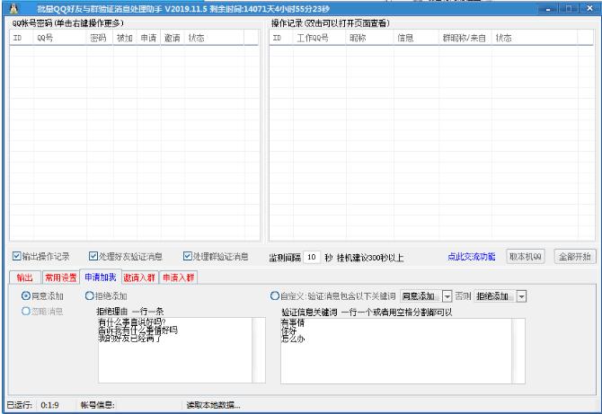Click the keyword line 有事情
The width and height of the screenshot is (602, 414).
[293, 322]
